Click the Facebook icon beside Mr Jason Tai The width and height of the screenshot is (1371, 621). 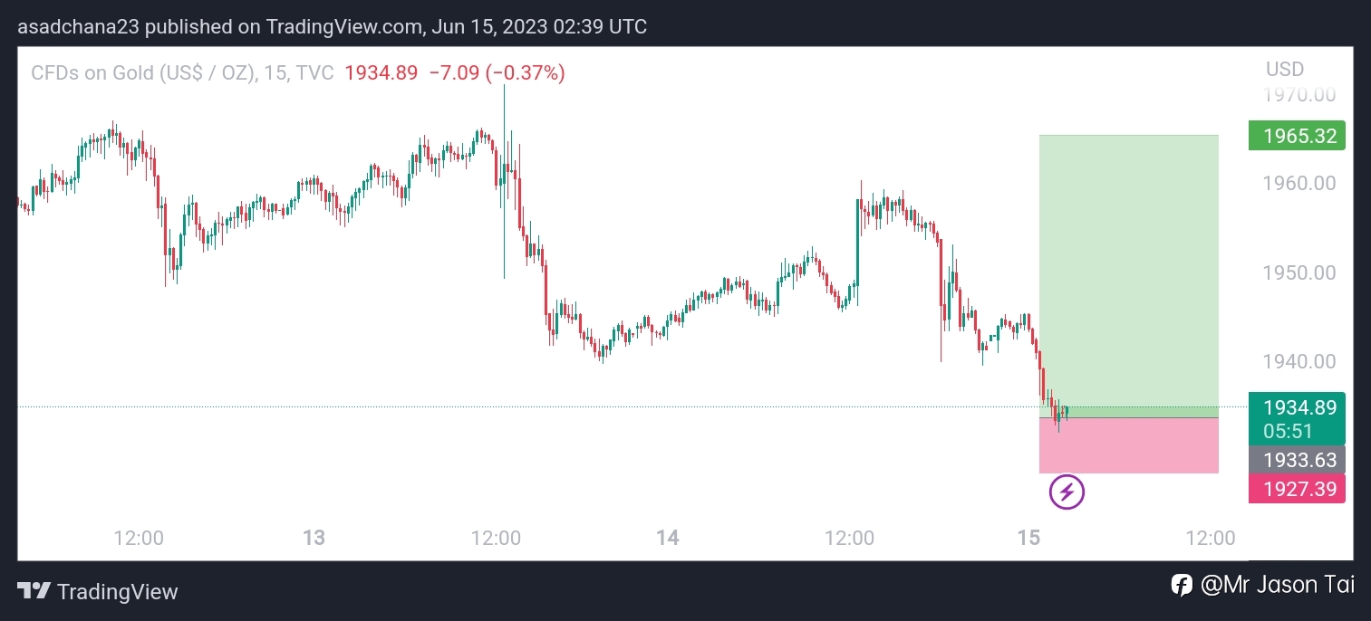point(1182,585)
